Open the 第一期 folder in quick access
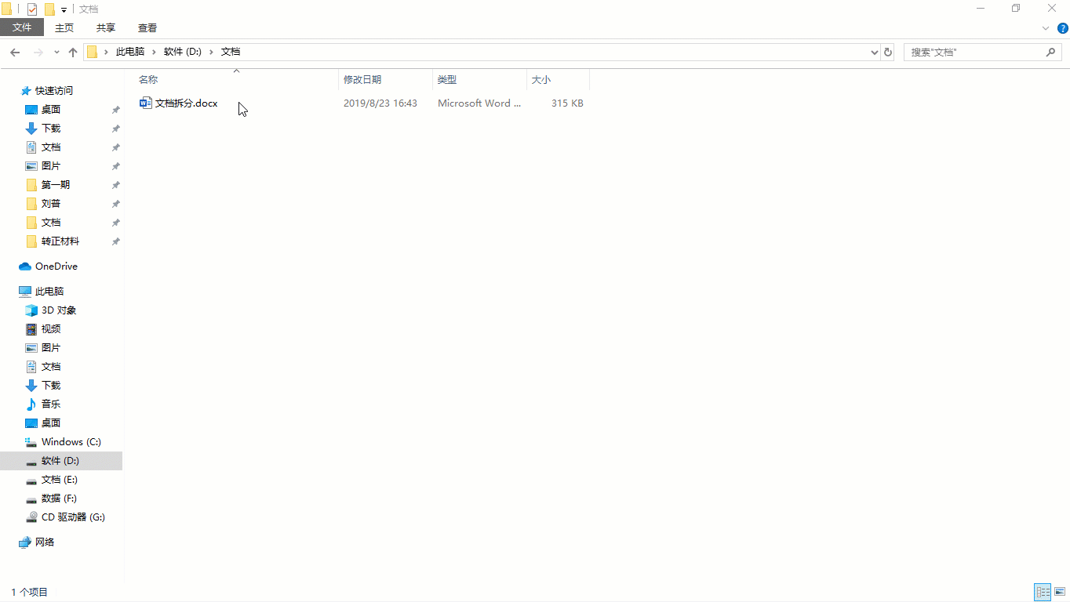1070x602 pixels. (x=56, y=185)
